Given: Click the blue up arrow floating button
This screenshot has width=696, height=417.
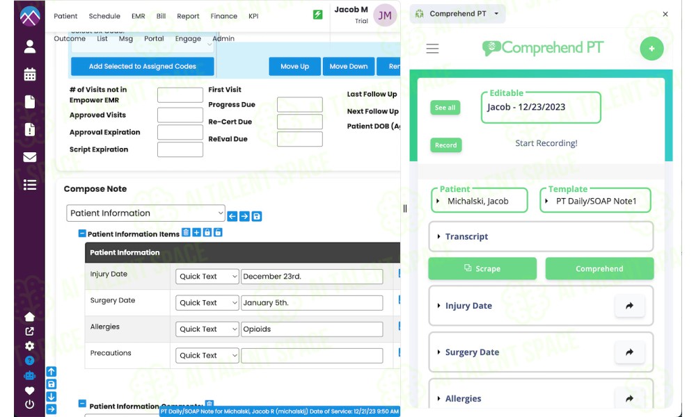Looking at the screenshot, I should [x=52, y=371].
